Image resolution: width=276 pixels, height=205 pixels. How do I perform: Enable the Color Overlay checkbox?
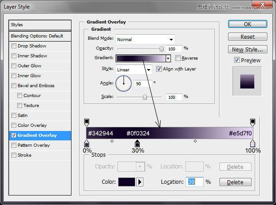tap(14, 125)
